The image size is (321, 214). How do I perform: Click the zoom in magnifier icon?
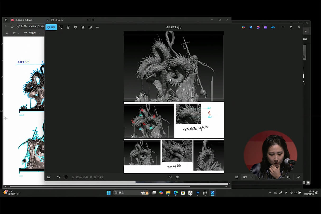[289, 177]
